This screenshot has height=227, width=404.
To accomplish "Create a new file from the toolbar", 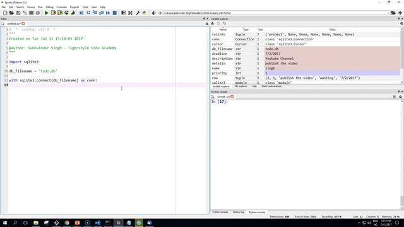I will [5, 13].
